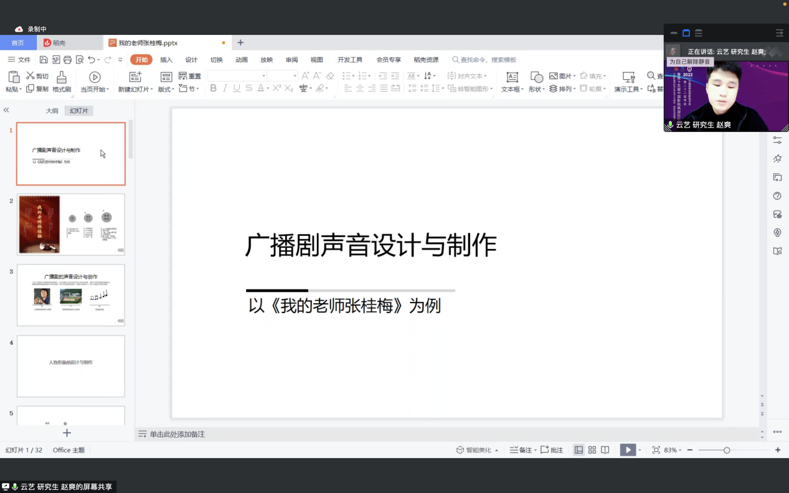789x493 pixels.
Task: Open the 83% zoom level dropdown
Action: click(x=673, y=450)
